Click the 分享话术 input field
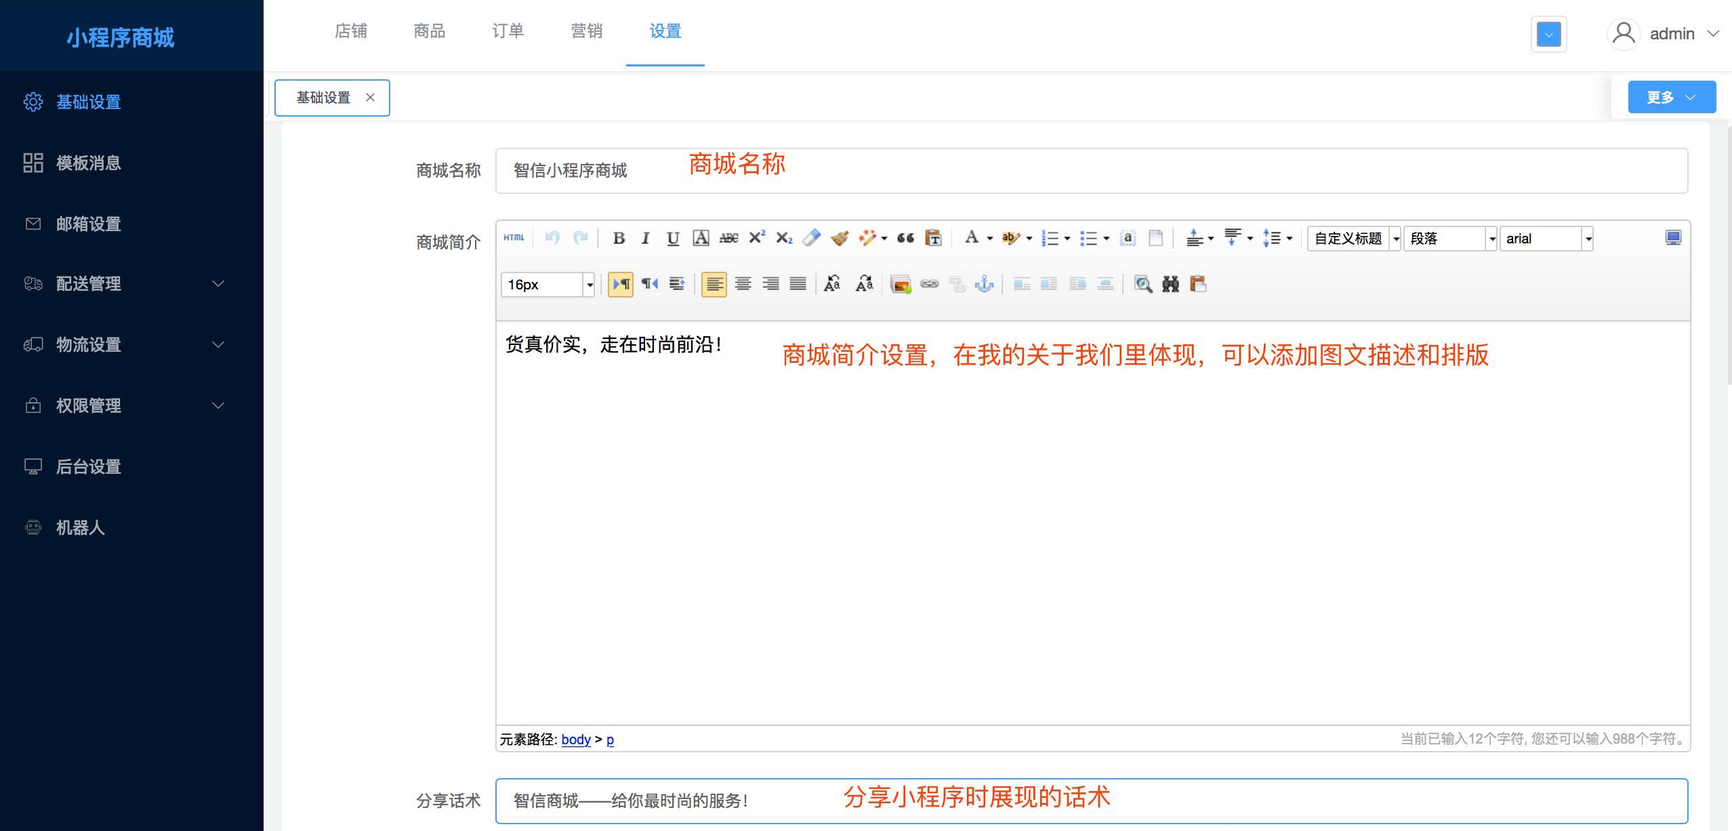 [x=1091, y=801]
